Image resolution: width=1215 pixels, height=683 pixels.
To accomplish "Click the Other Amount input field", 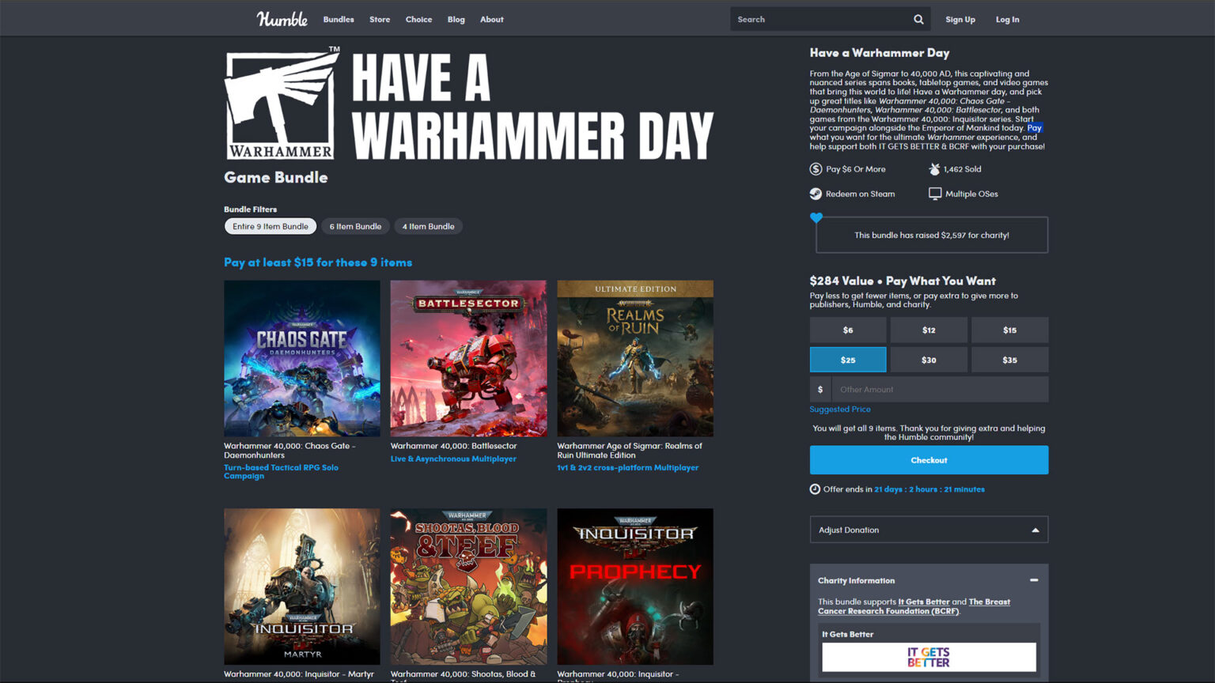I will point(940,389).
